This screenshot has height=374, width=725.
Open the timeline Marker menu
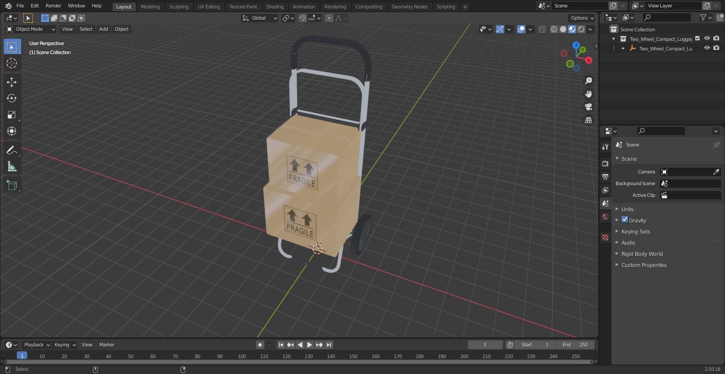pyautogui.click(x=107, y=345)
